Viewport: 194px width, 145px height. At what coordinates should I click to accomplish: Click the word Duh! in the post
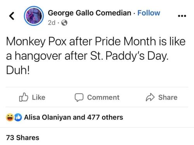(18, 70)
